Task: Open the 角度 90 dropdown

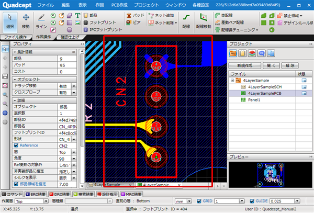Action: coord(74,159)
